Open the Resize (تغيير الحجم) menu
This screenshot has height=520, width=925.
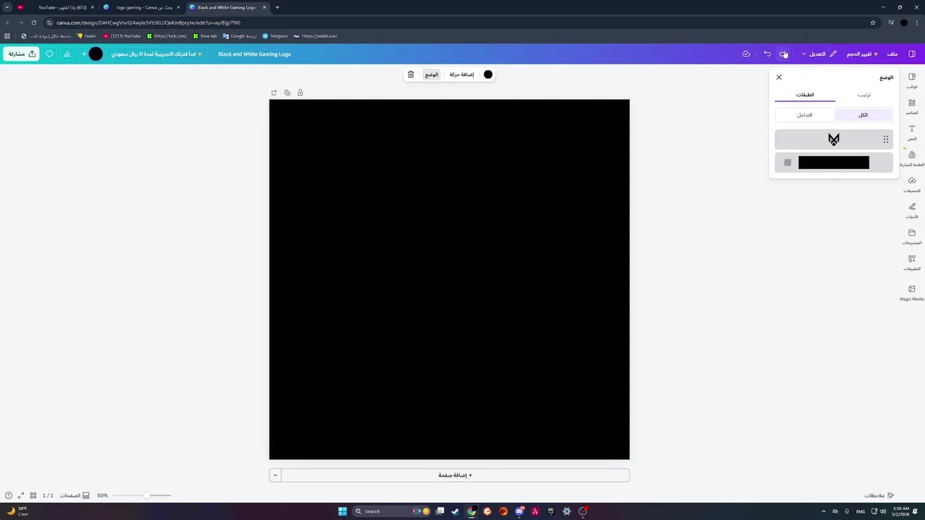point(862,54)
